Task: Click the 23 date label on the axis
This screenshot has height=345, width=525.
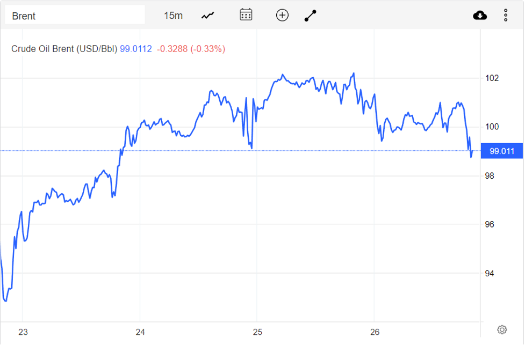Action: [23, 332]
